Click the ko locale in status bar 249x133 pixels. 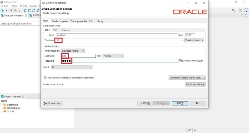pyautogui.click(x=195, y=130)
